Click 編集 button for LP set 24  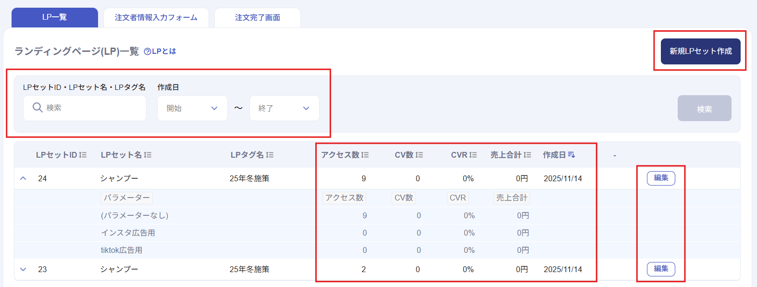(x=661, y=178)
